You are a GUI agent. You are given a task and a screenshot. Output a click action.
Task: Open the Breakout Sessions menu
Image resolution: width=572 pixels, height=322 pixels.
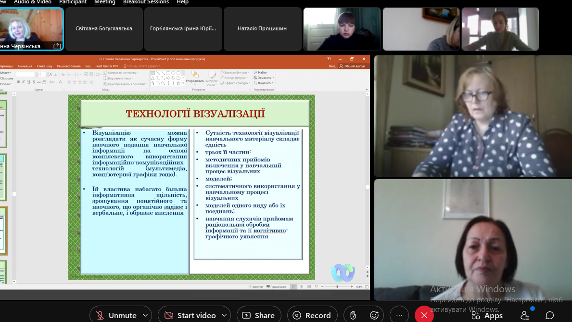coord(146,2)
